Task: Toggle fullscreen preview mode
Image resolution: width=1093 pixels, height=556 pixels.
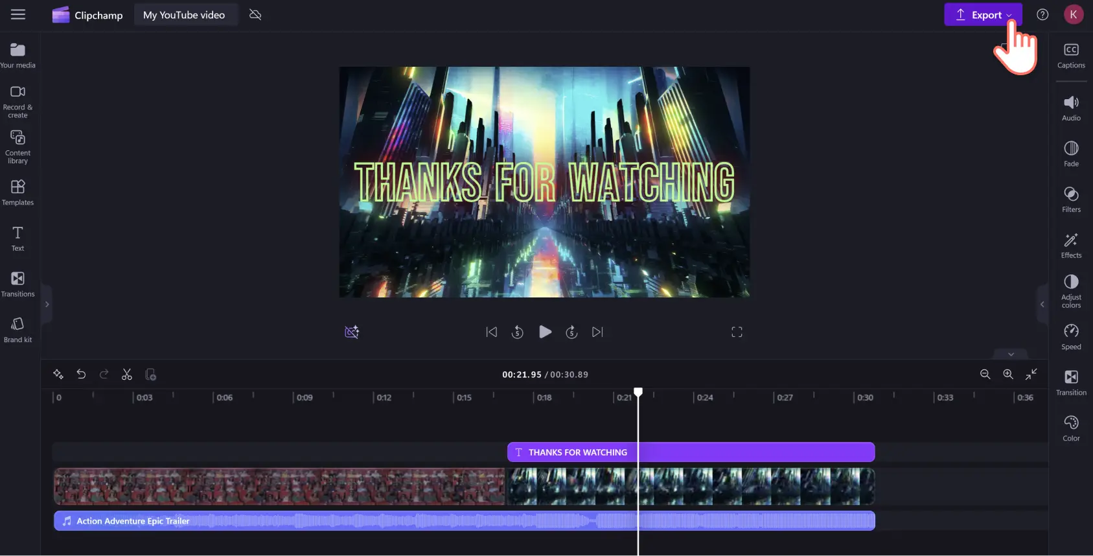Action: [737, 332]
